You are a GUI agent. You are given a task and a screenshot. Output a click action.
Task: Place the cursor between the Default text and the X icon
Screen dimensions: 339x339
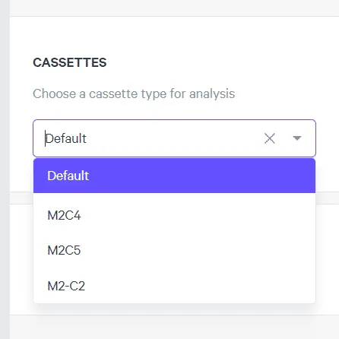(175, 138)
